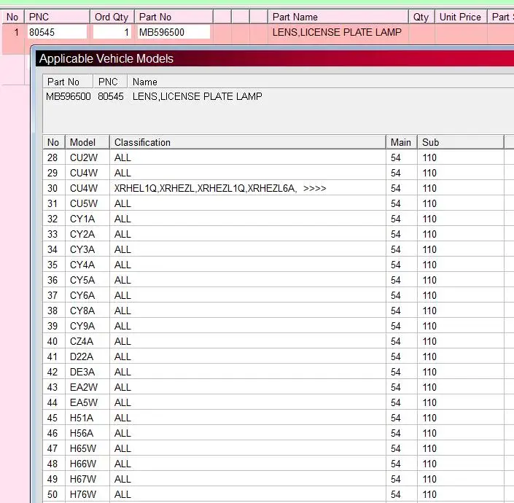This screenshot has height=503, width=514.
Task: Click the Classification column header
Action: [247, 142]
